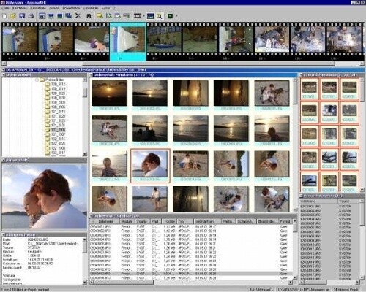This screenshot has width=366, height=292.
Task: Open dropdown arrow beside slideshow monitor icon
Action: [x=176, y=16]
